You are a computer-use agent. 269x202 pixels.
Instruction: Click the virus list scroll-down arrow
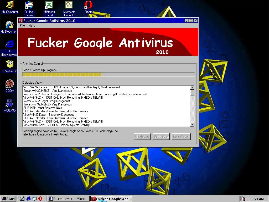(192, 124)
